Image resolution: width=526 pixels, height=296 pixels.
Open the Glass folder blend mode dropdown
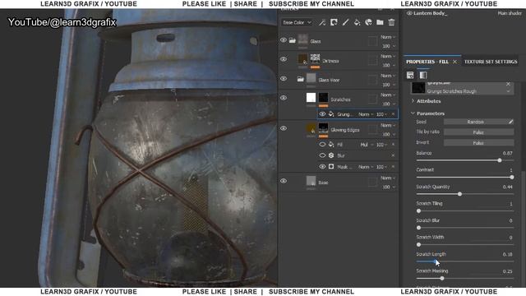[388, 37]
